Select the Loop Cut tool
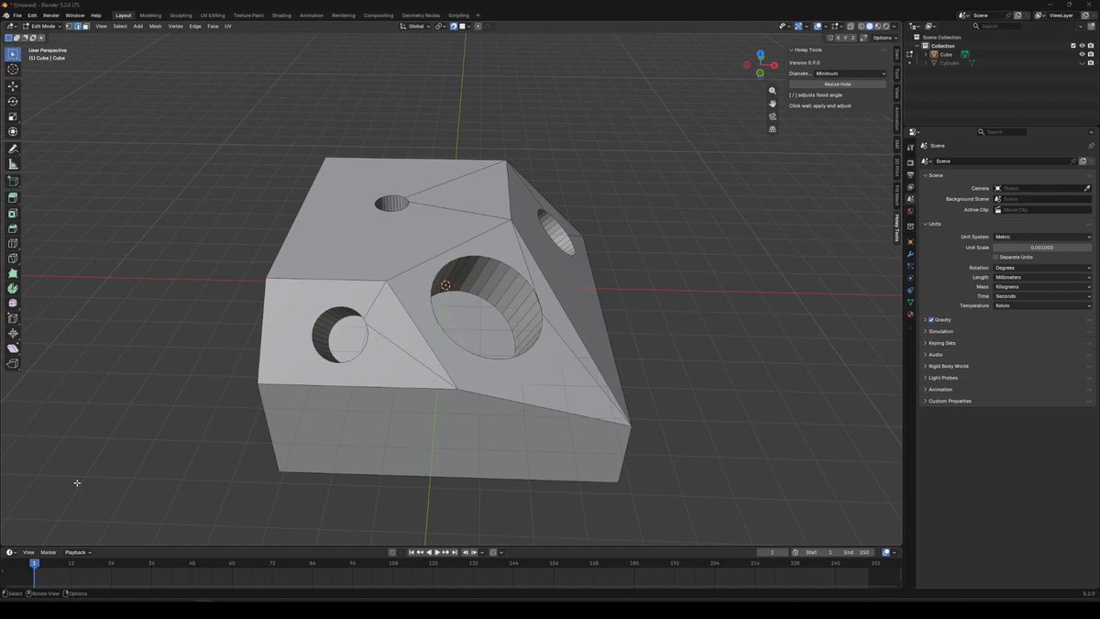Viewport: 1100px width, 619px height. pyautogui.click(x=13, y=244)
